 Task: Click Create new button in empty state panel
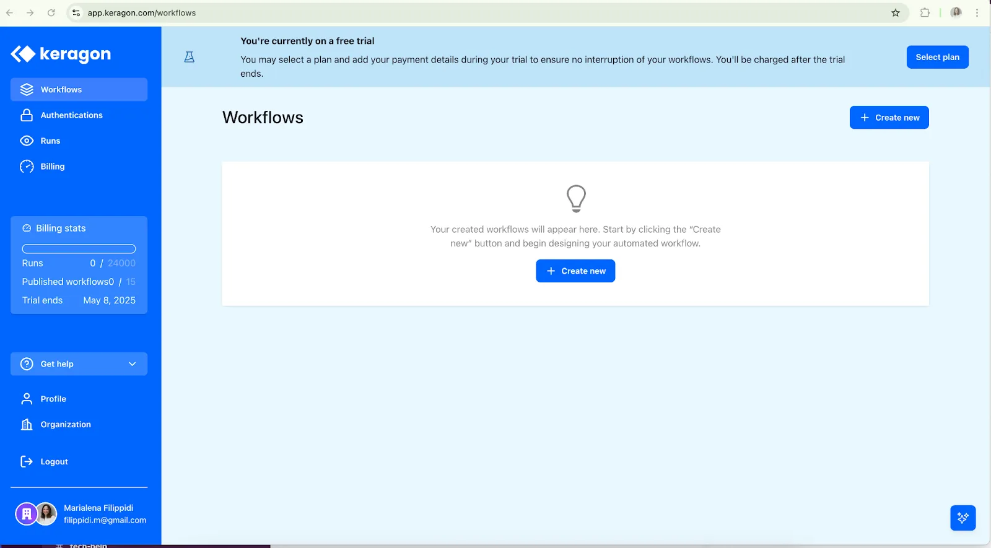(x=575, y=271)
